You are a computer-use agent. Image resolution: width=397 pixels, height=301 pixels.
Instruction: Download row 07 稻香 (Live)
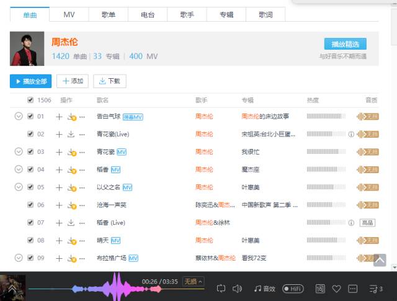pyautogui.click(x=71, y=223)
